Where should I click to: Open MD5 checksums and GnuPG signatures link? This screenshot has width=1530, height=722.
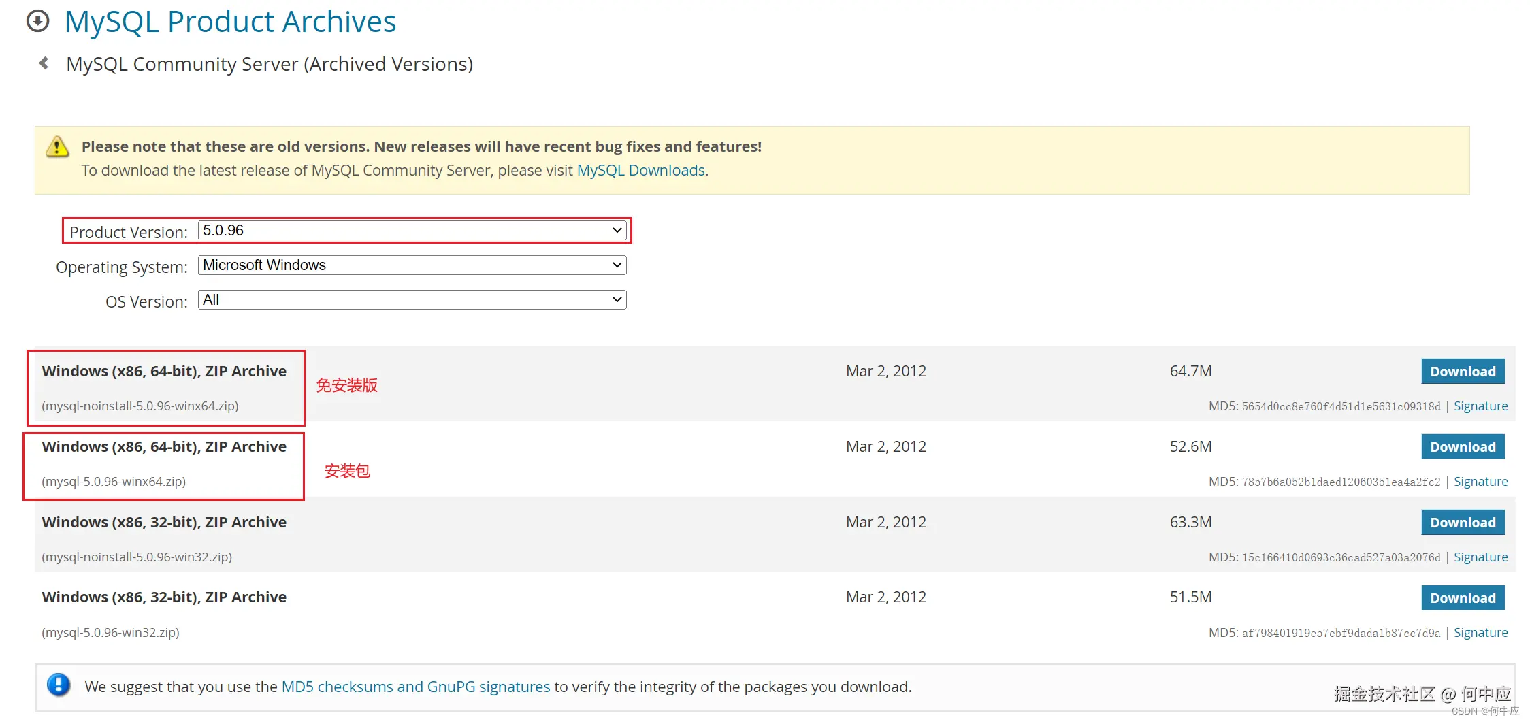(415, 687)
